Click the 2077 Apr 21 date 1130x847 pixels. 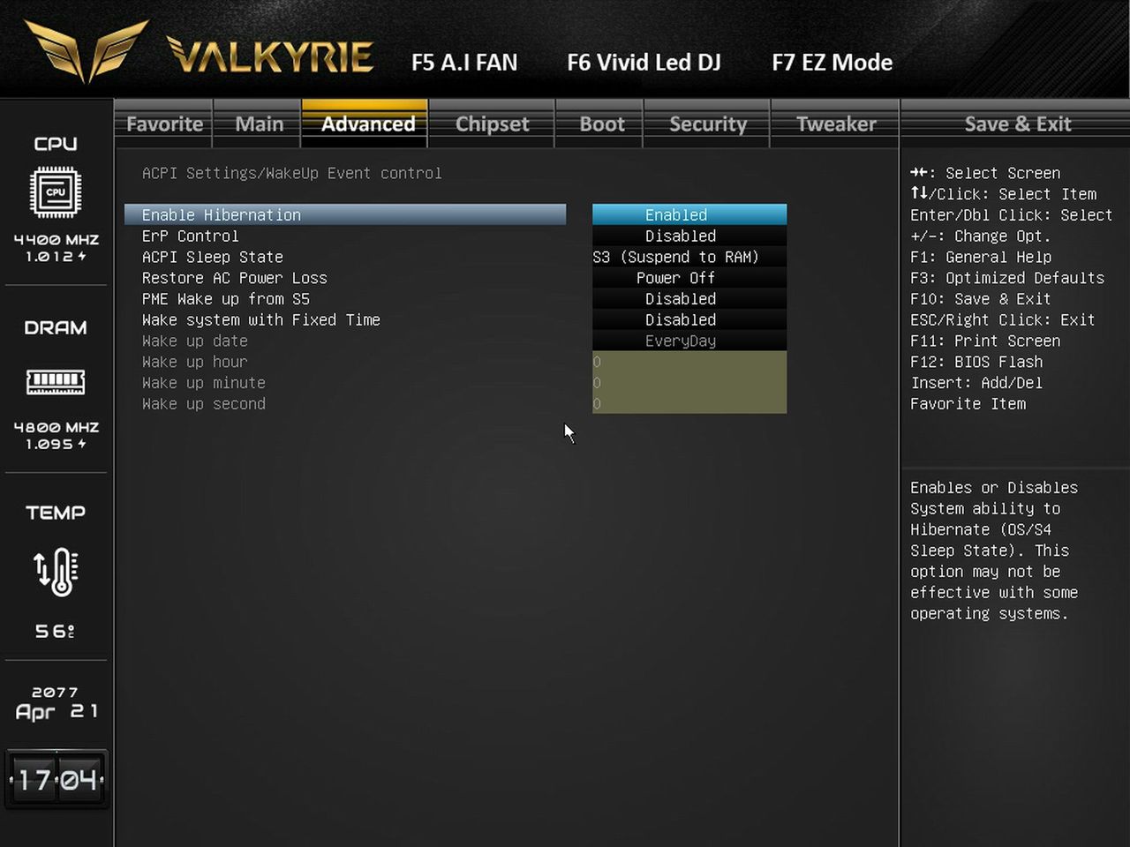[x=56, y=703]
